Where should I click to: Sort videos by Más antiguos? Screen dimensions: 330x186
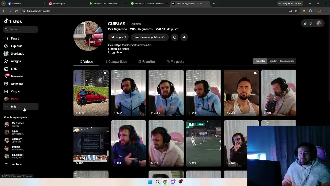(287, 61)
